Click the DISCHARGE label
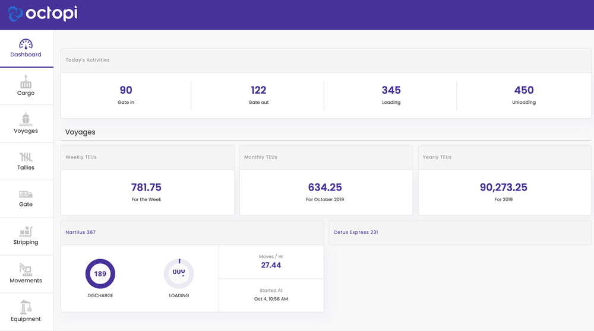Image resolution: width=594 pixels, height=331 pixels. pyautogui.click(x=100, y=295)
